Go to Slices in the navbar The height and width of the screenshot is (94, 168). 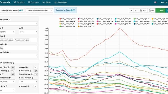pos(46,2)
